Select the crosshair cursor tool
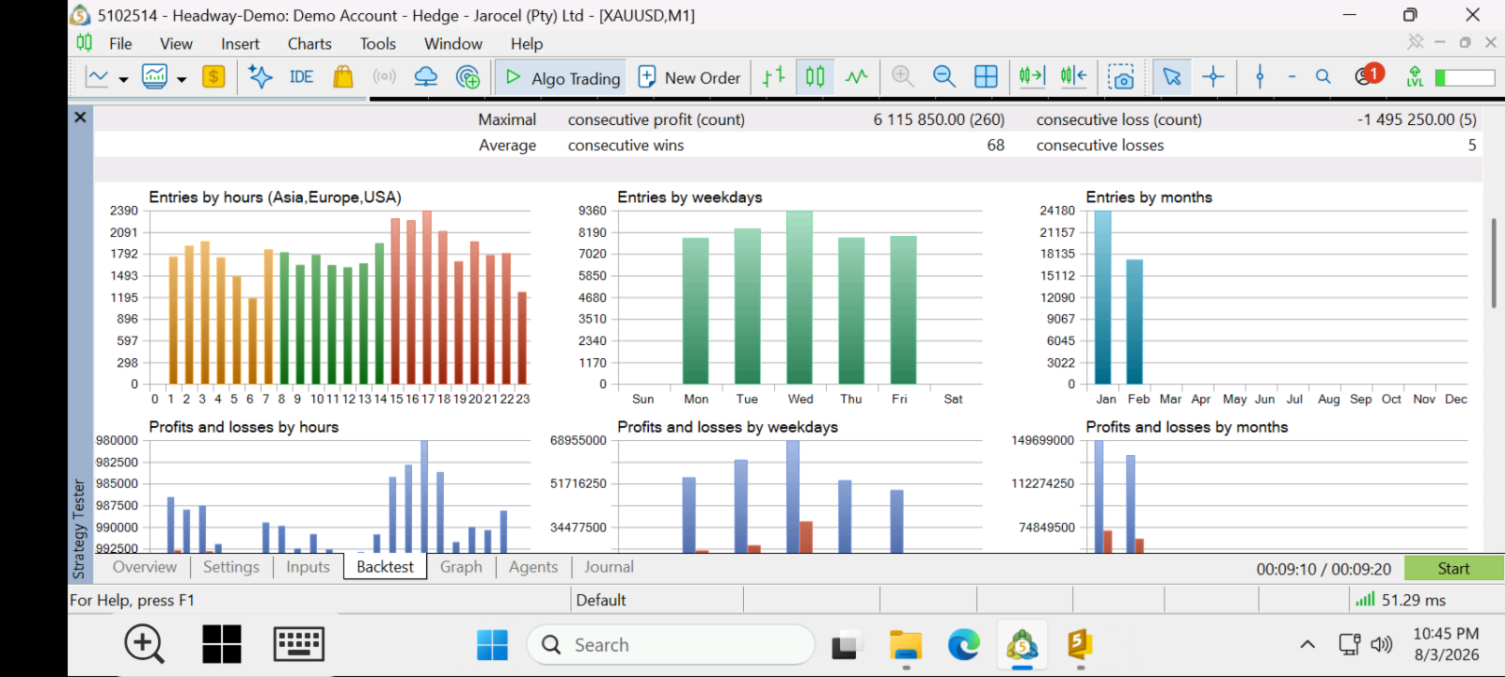The height and width of the screenshot is (677, 1505). (1213, 77)
